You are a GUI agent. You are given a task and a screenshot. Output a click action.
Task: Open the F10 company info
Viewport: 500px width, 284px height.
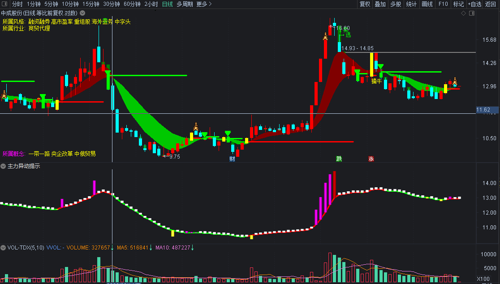(443, 4)
